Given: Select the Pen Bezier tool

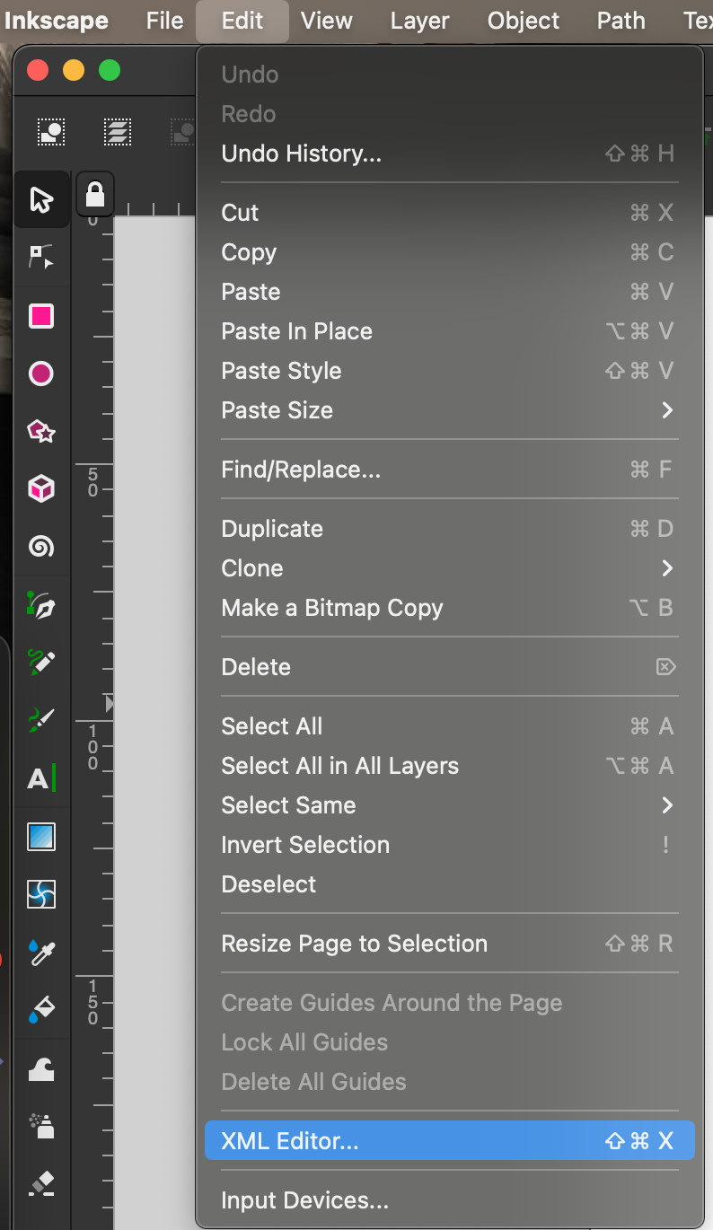Looking at the screenshot, I should (x=41, y=606).
